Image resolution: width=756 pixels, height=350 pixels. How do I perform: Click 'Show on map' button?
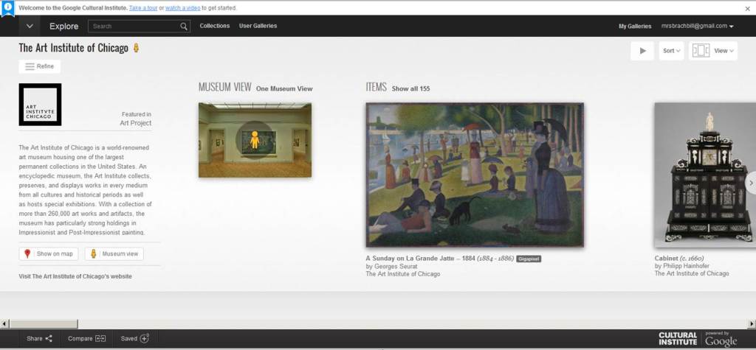48,253
